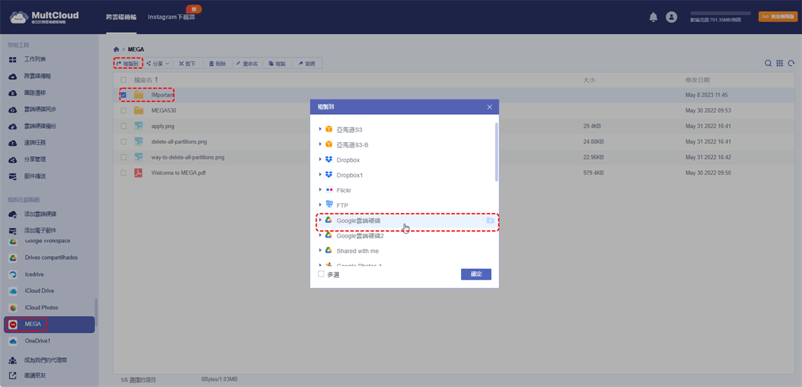Check the MEGA530 folder checkbox
This screenshot has width=802, height=387.
124,110
